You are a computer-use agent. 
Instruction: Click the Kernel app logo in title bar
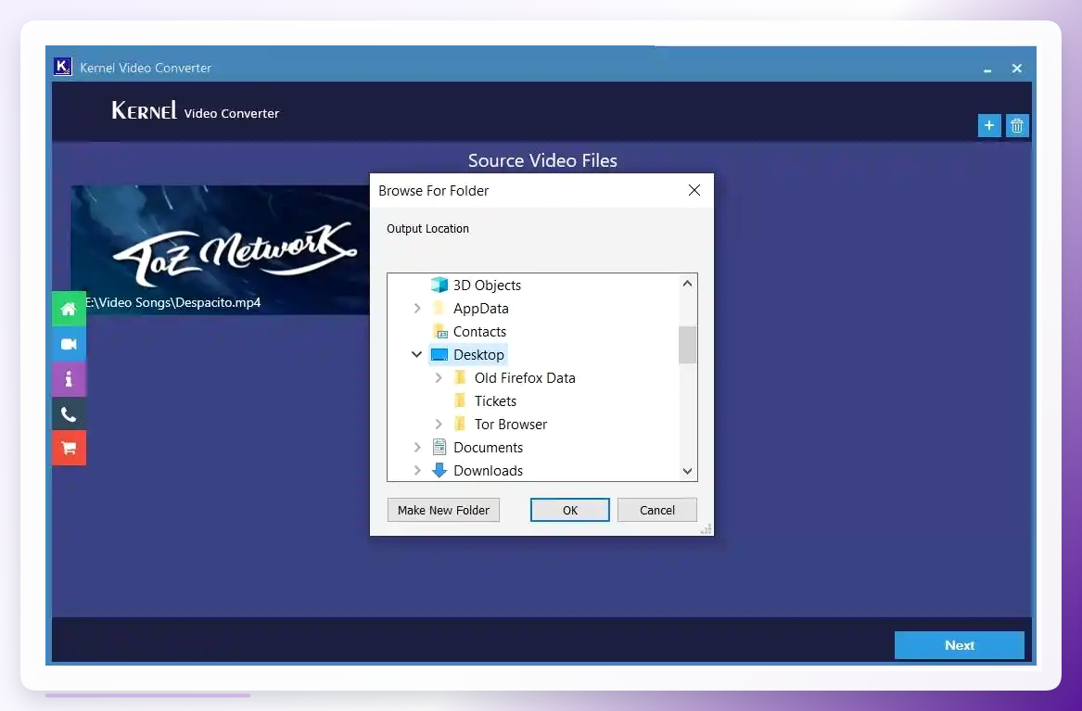pos(63,67)
